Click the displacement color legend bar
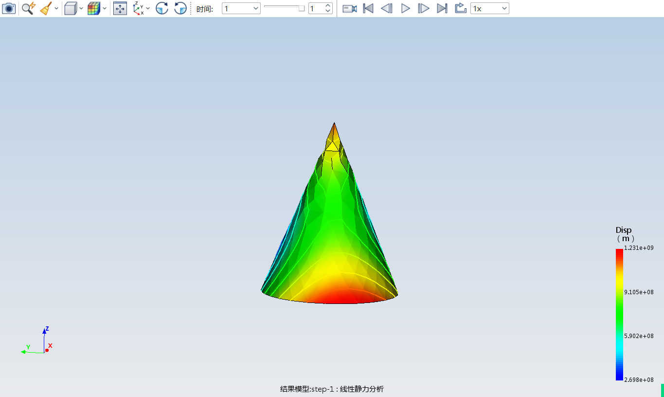The width and height of the screenshot is (664, 397). coord(619,315)
